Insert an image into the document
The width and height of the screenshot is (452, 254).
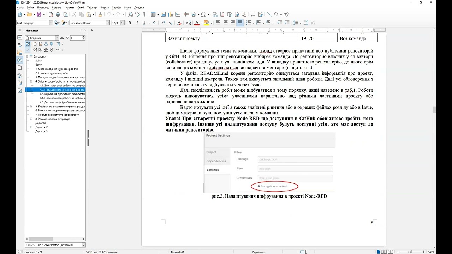point(163,14)
